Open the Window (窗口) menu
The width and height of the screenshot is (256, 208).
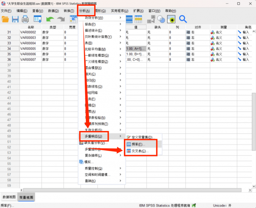(154, 11)
